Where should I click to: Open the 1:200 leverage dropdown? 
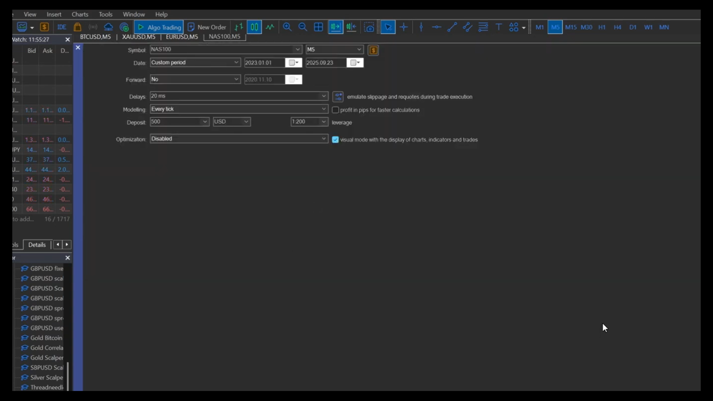click(x=309, y=122)
